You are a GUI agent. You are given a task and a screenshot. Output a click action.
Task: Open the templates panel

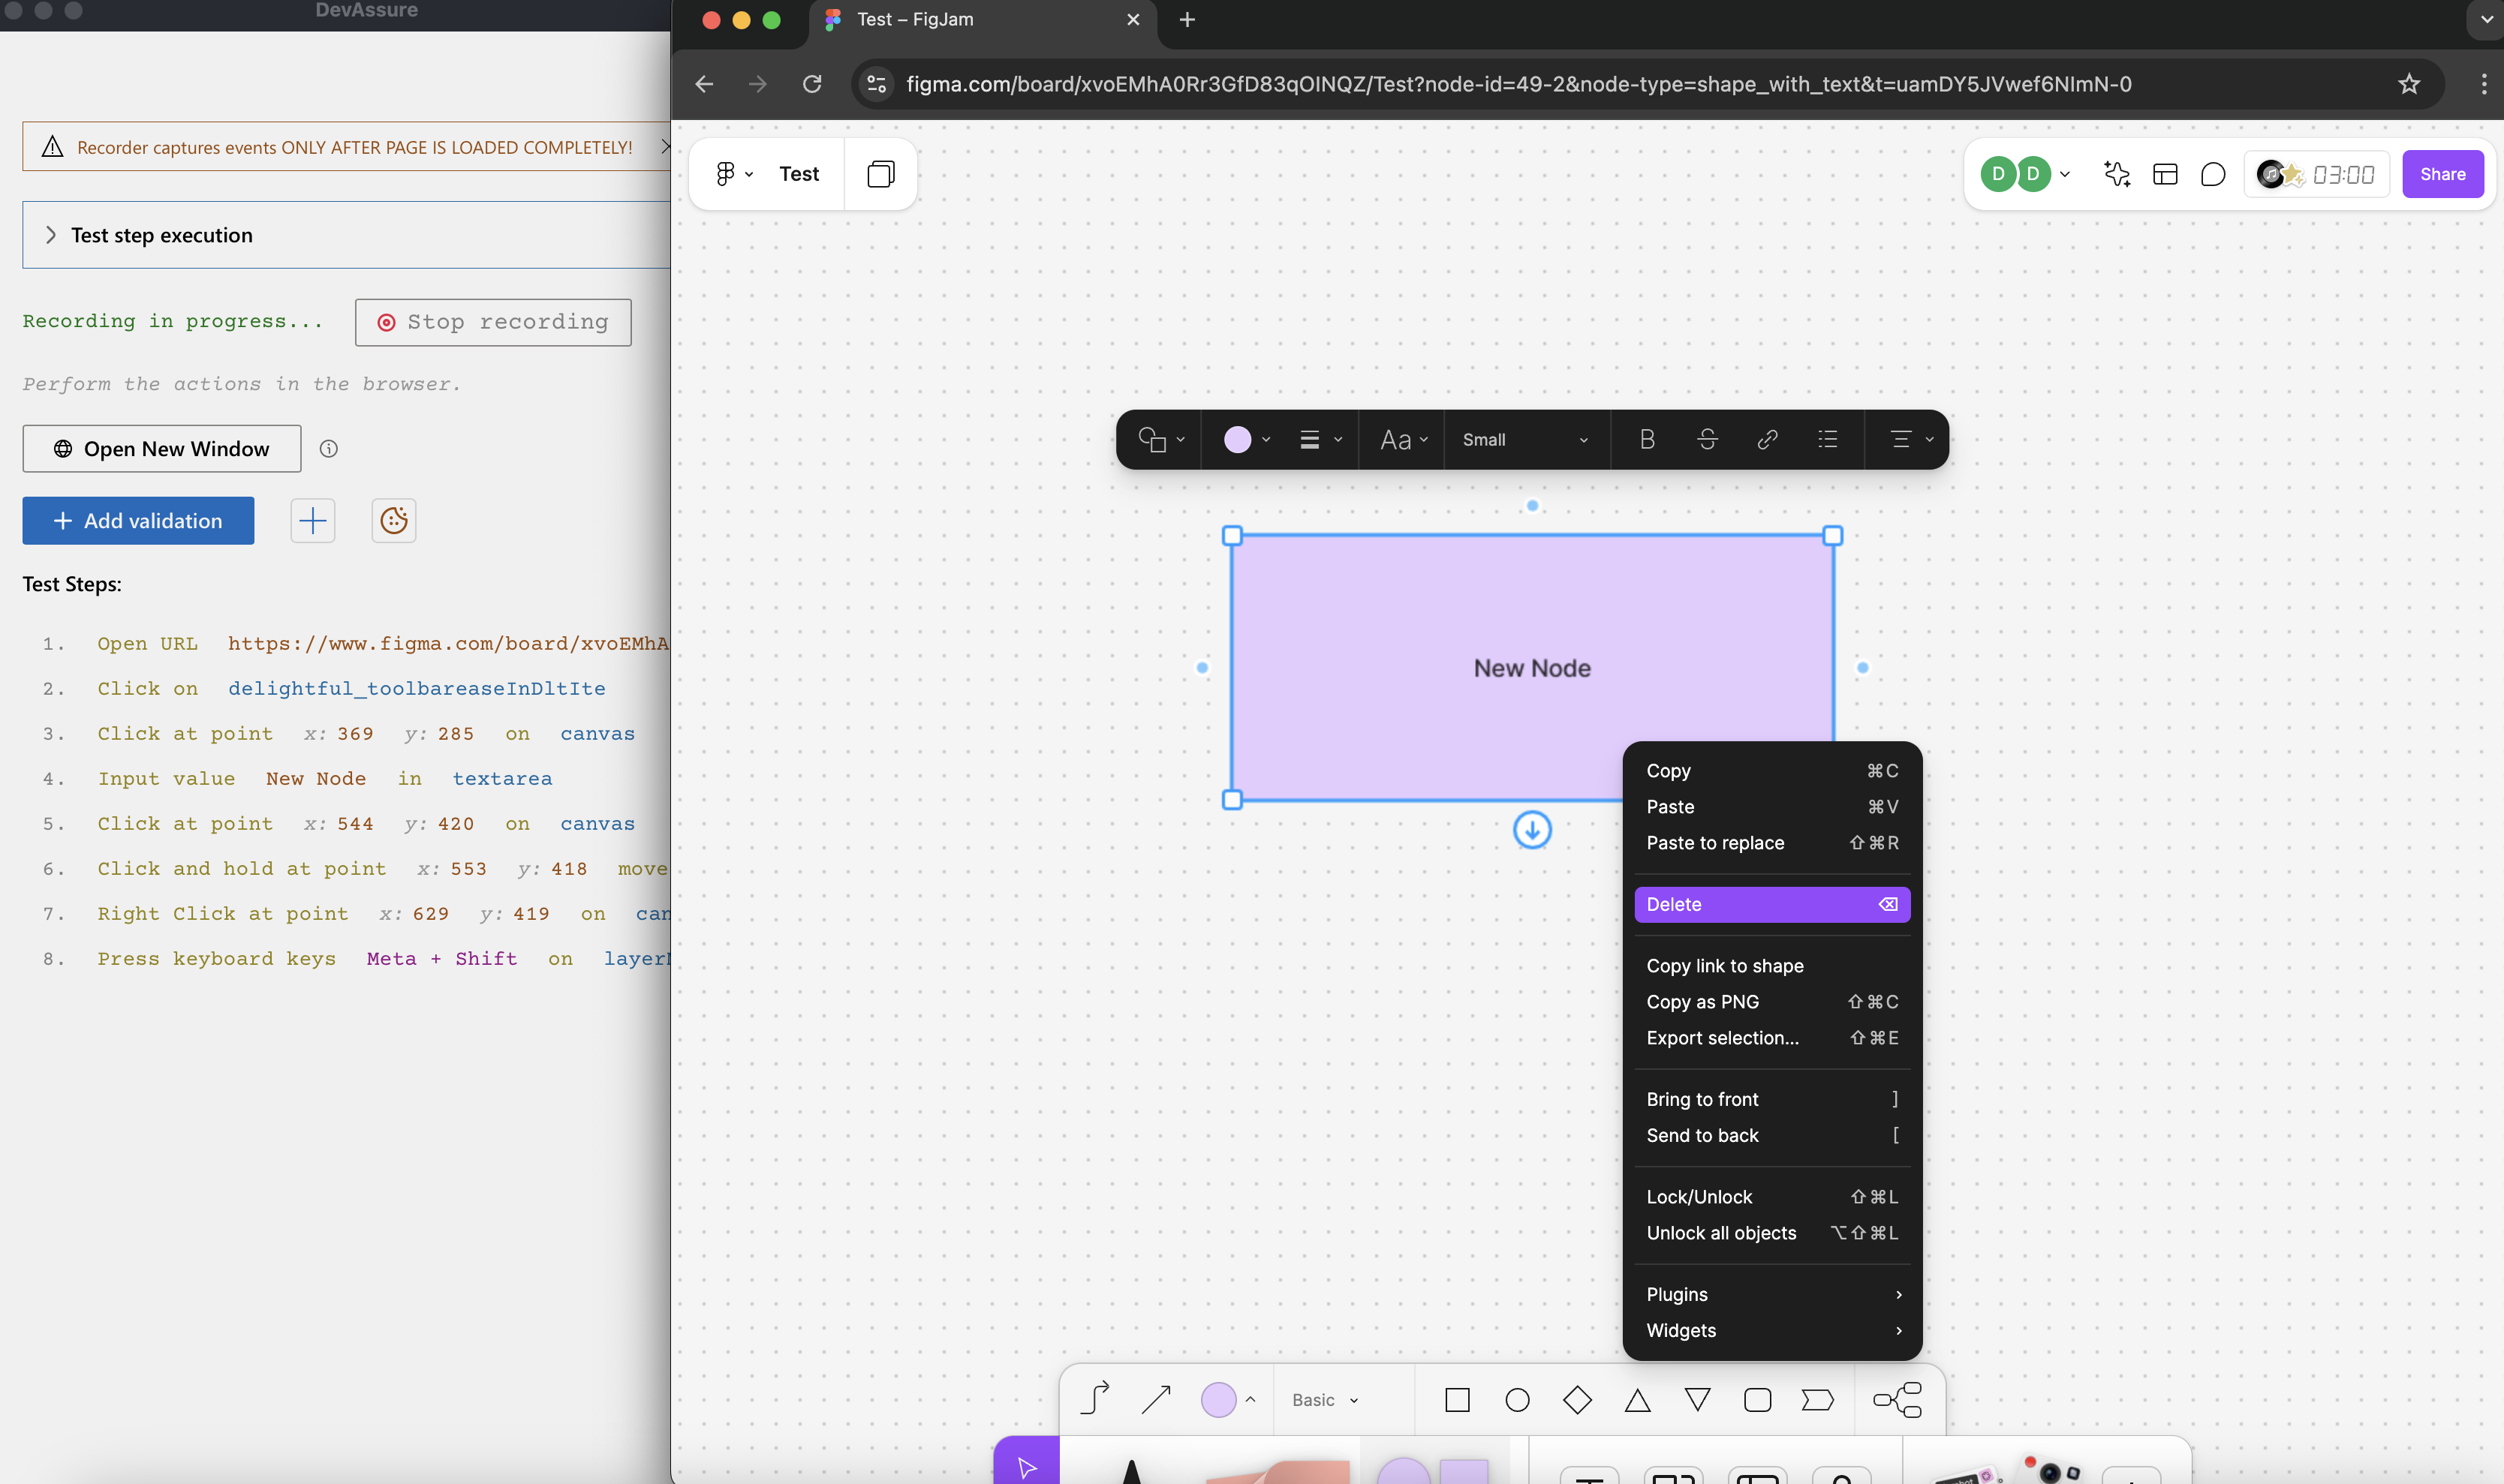(2166, 174)
